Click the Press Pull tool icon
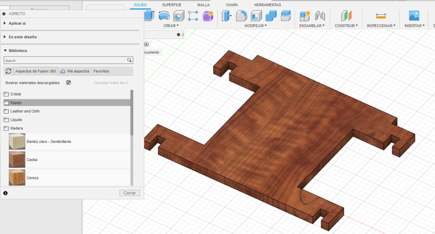The width and height of the screenshot is (435, 234). pos(227,16)
